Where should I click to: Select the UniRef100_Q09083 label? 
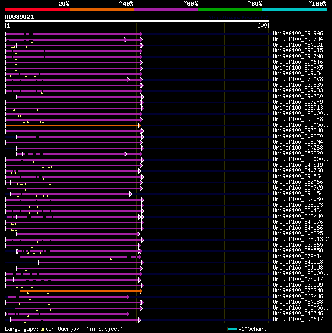pos(298,91)
